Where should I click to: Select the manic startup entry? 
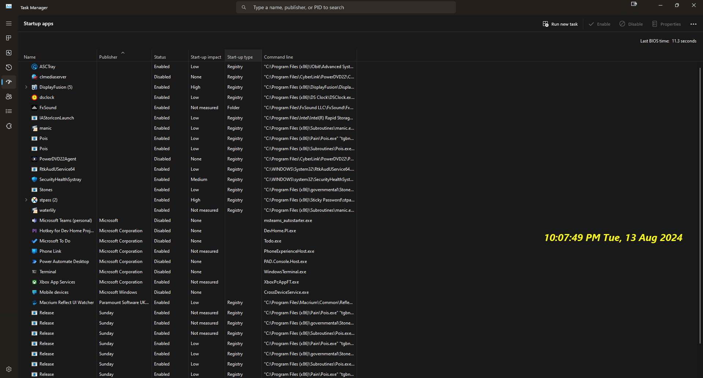coord(187,128)
